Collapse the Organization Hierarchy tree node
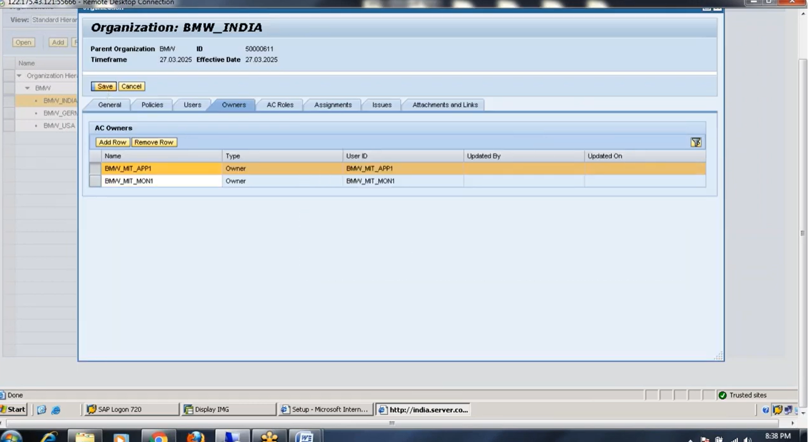The width and height of the screenshot is (808, 442). [x=19, y=76]
